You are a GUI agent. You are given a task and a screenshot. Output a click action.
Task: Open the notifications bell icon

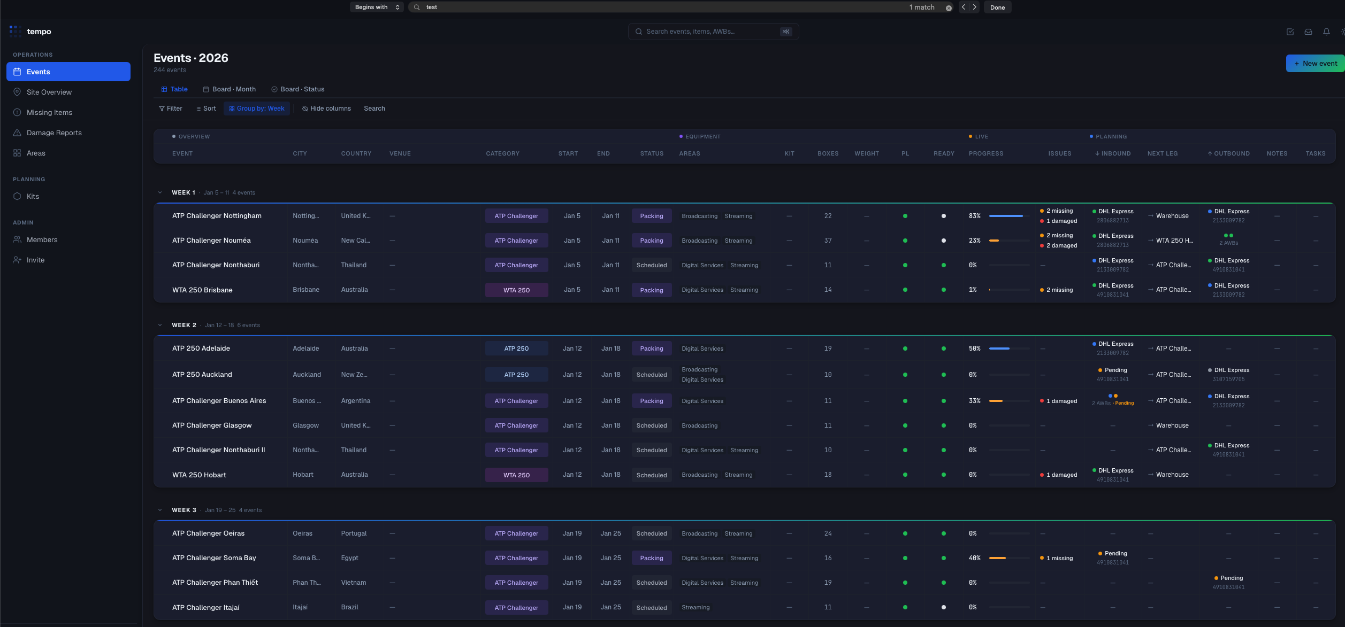[1326, 32]
